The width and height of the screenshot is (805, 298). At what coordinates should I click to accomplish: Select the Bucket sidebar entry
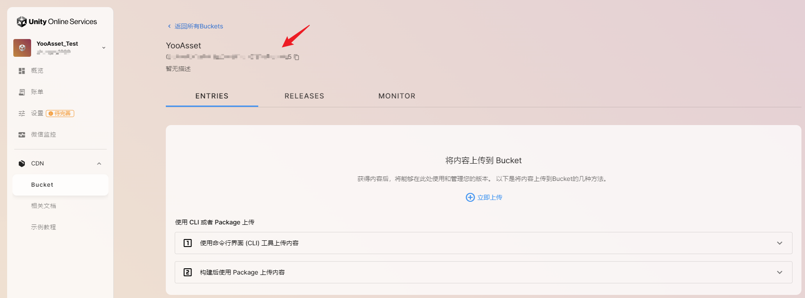(60, 185)
